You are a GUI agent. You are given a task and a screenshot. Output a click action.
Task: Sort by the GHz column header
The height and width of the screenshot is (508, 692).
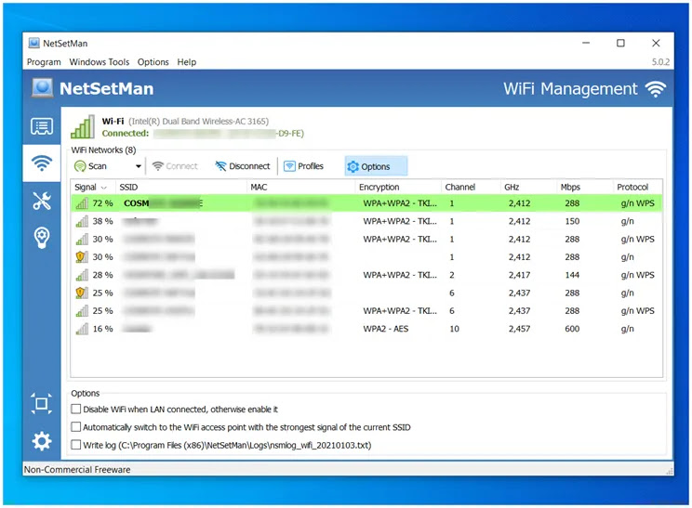click(x=528, y=187)
